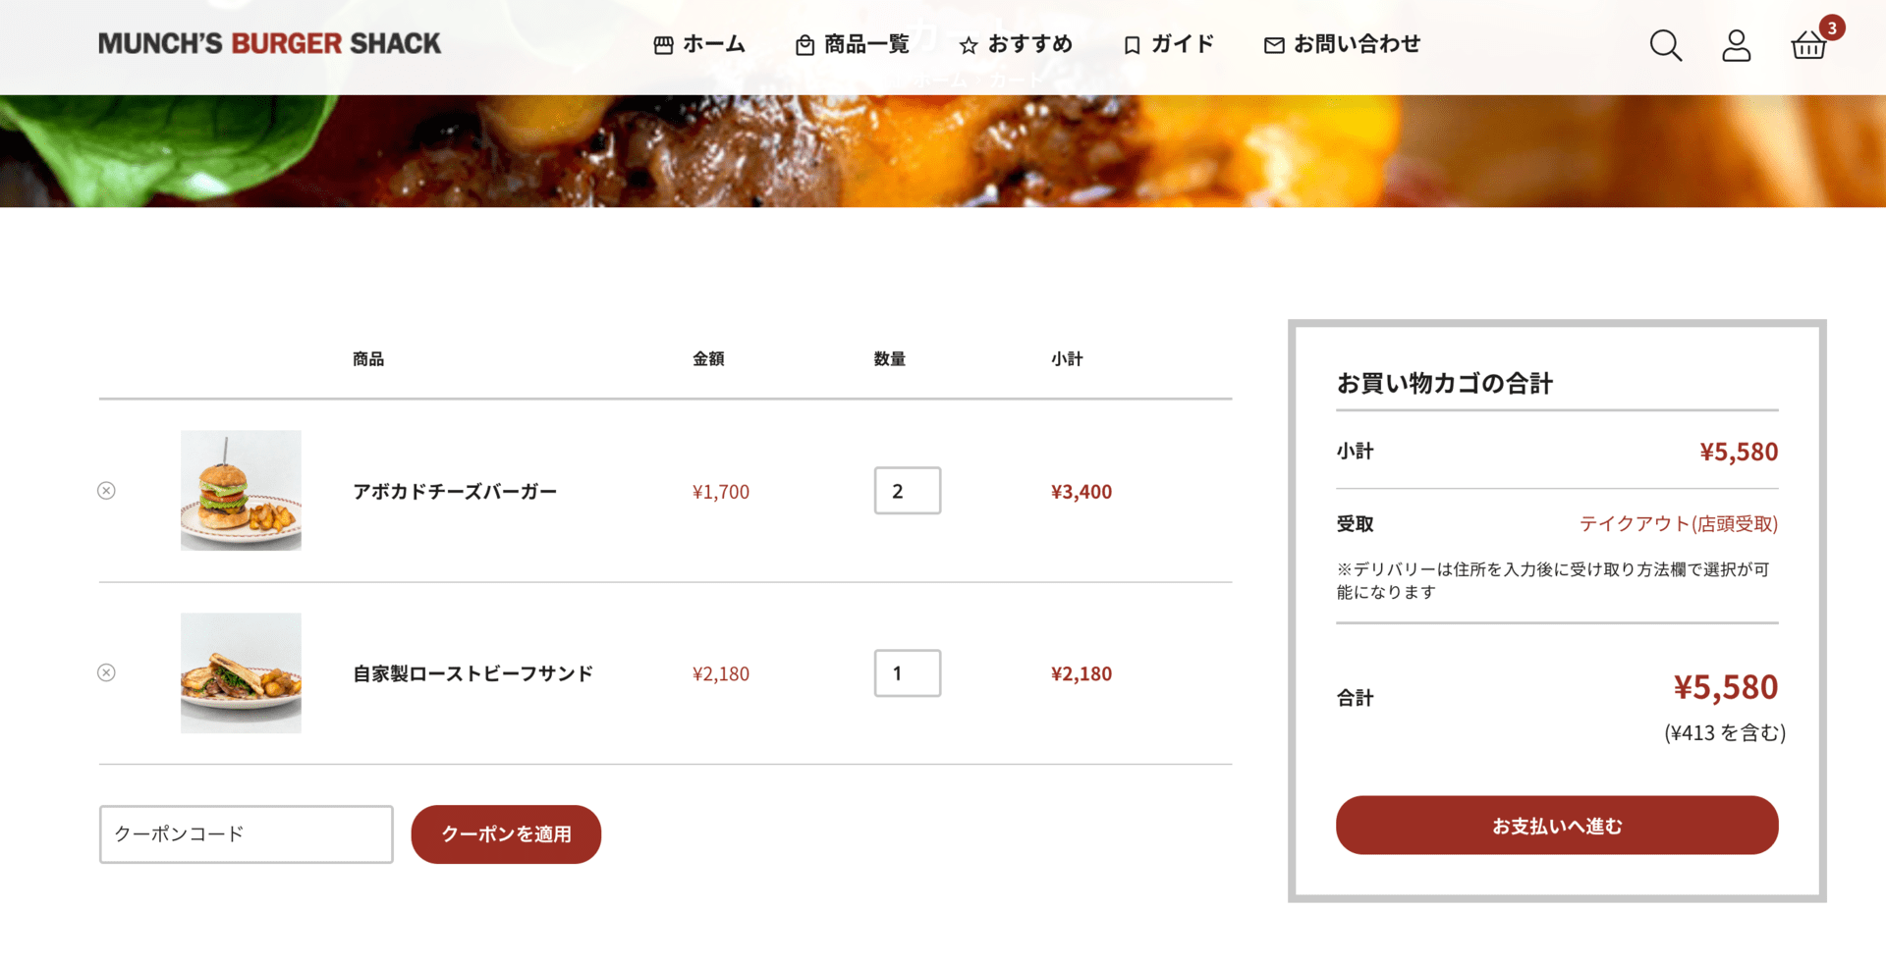Open the search magnifier icon
The image size is (1886, 965).
tap(1665, 45)
